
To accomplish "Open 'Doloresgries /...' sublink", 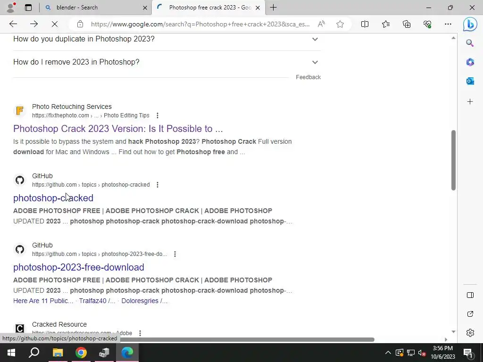I will [144, 301].
